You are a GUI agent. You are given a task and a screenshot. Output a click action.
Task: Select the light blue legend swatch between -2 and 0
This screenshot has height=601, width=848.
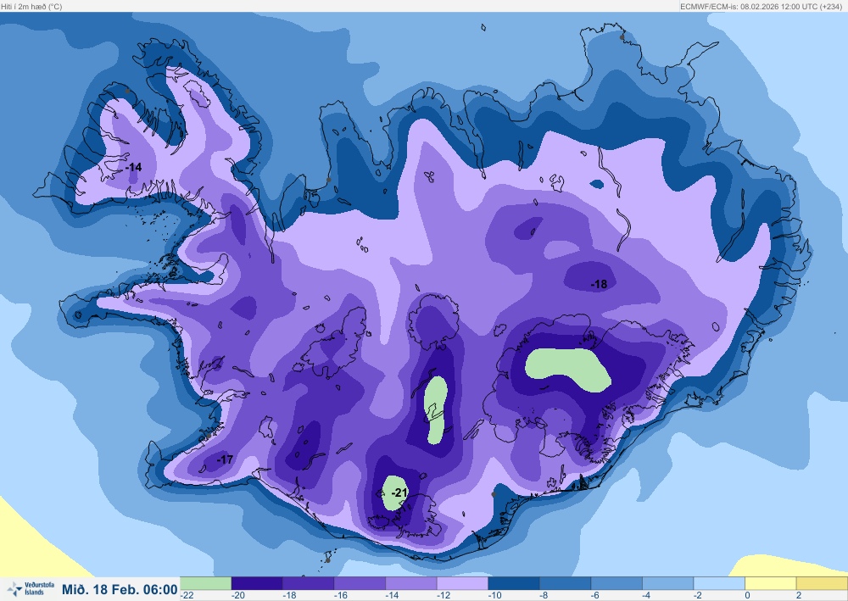click(719, 583)
